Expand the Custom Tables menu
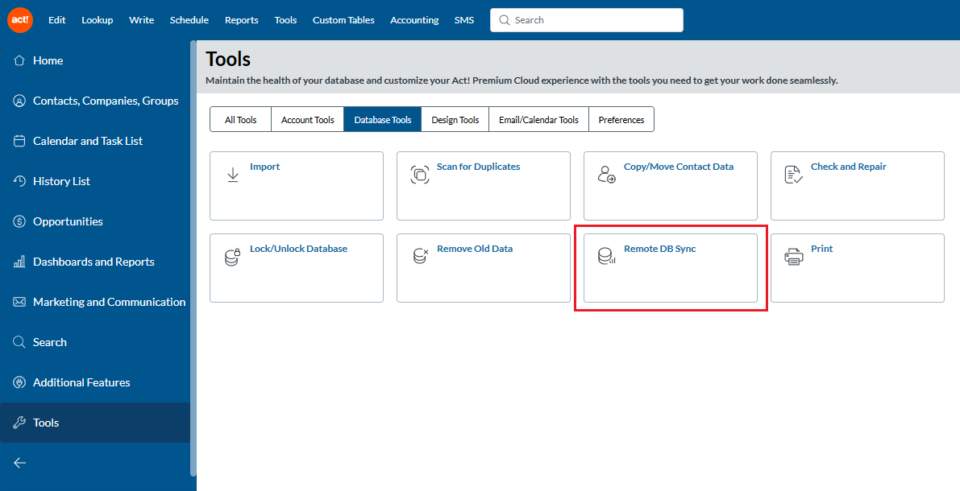This screenshot has height=491, width=960. pyautogui.click(x=343, y=20)
